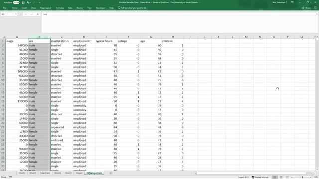Open the SalesData worksheet tab
The image size is (319, 179).
coord(45,173)
